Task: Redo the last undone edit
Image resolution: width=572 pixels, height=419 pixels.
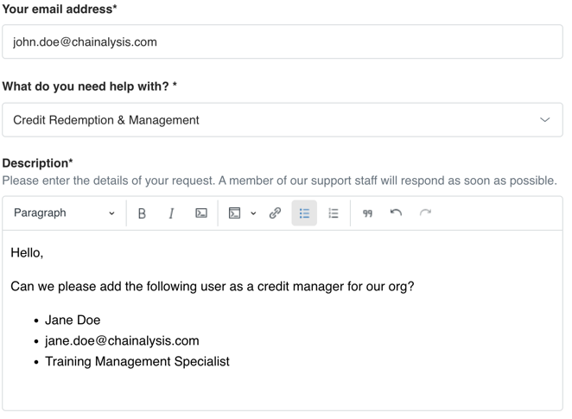Action: tap(425, 213)
